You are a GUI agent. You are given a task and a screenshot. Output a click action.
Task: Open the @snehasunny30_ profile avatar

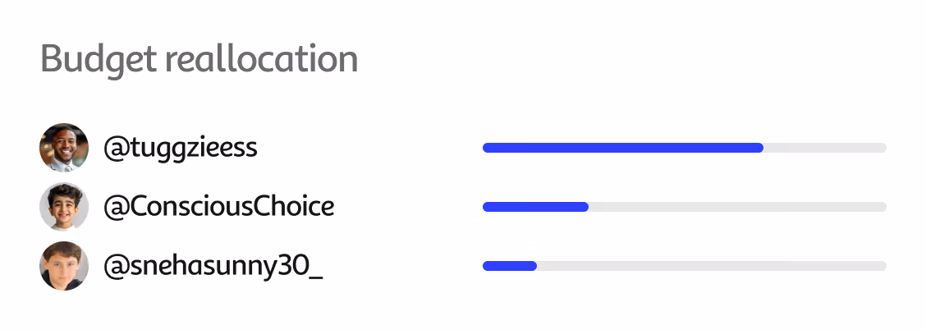(64, 266)
